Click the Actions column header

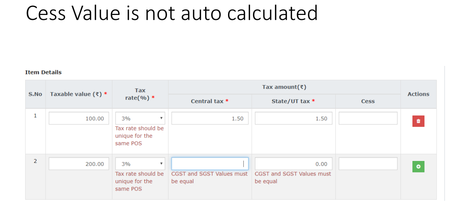[x=419, y=94]
